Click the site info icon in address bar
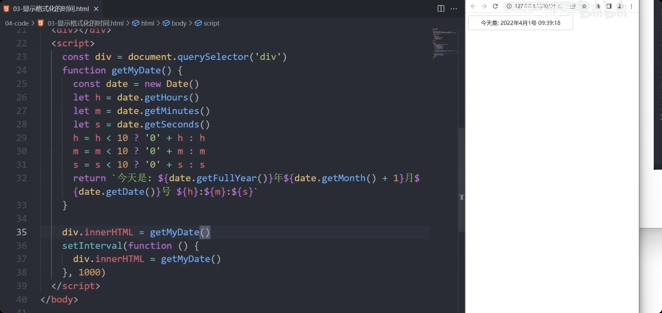 509,6
